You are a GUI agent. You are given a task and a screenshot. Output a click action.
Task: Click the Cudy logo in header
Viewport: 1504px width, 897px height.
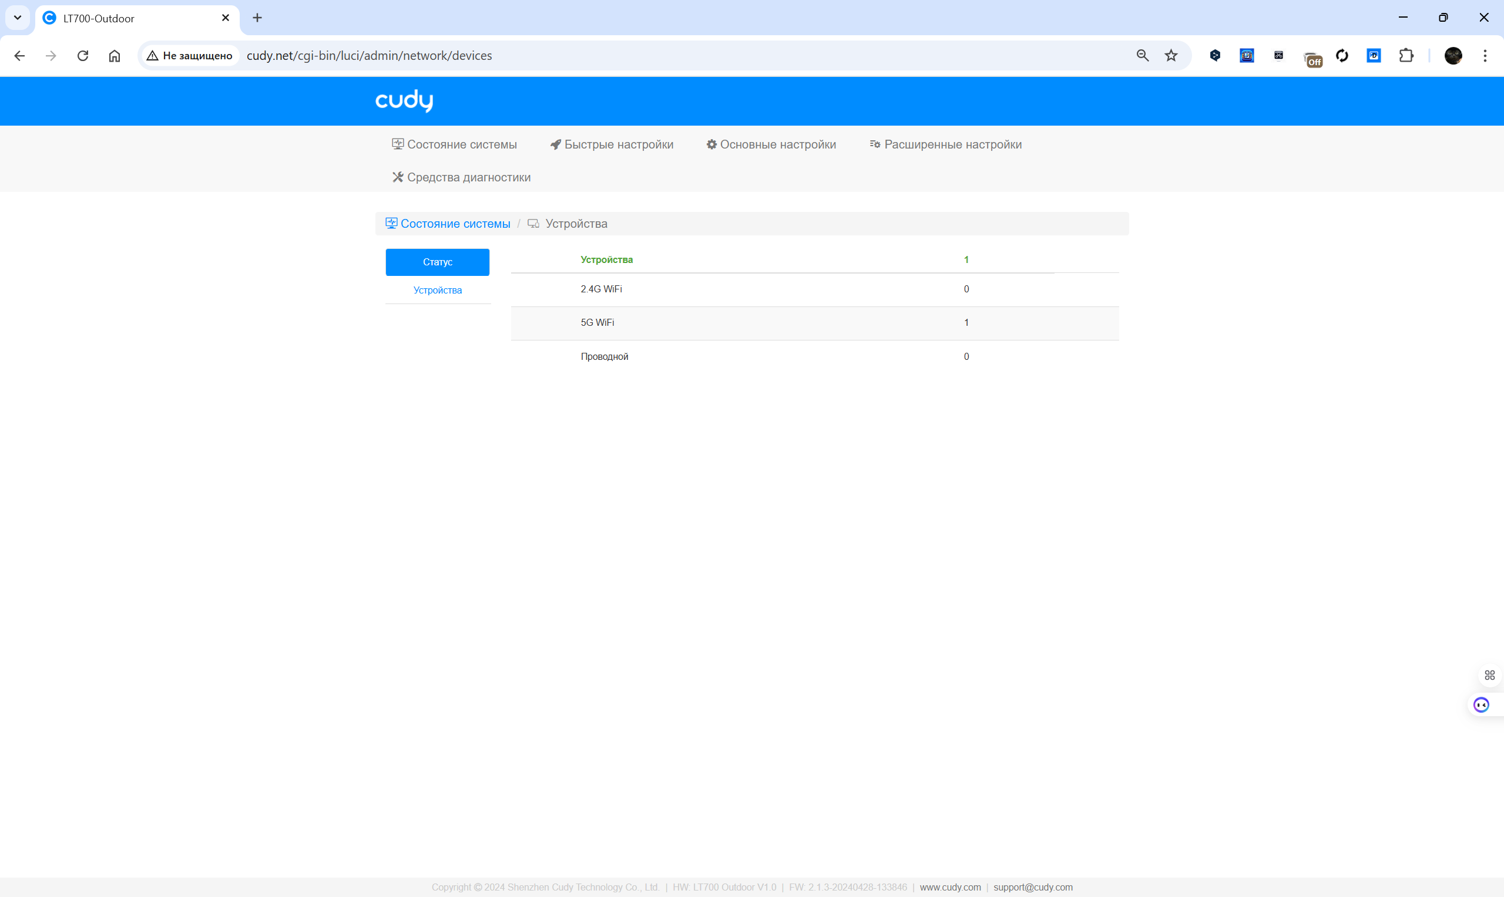pyautogui.click(x=404, y=100)
